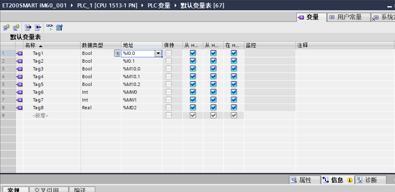Click the <新增> cell to add tag
This screenshot has width=395, height=192.
(40, 115)
